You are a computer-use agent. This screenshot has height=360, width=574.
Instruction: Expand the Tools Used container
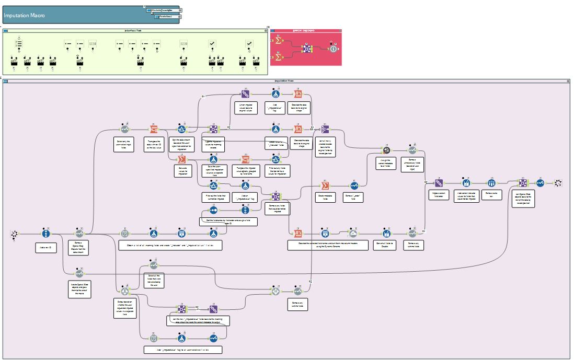point(179,17)
